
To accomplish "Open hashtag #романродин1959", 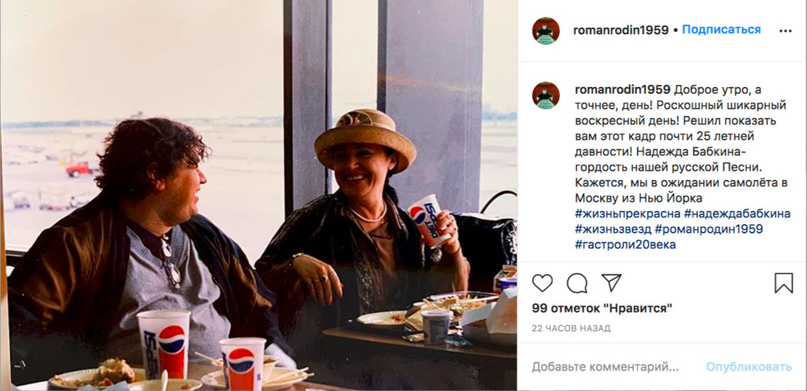I will (x=709, y=229).
